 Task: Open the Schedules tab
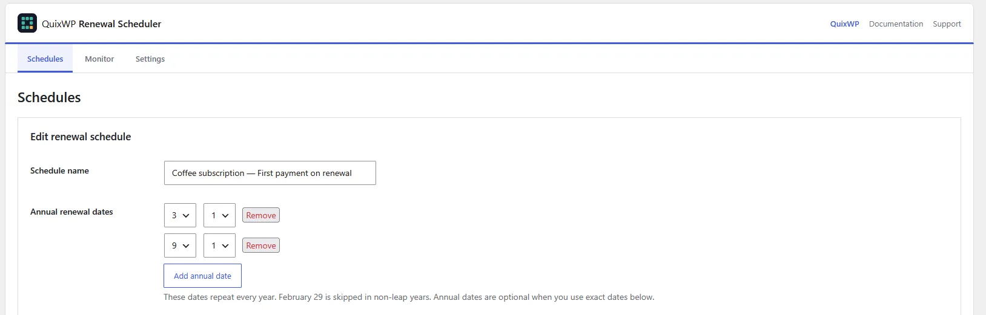click(x=45, y=59)
